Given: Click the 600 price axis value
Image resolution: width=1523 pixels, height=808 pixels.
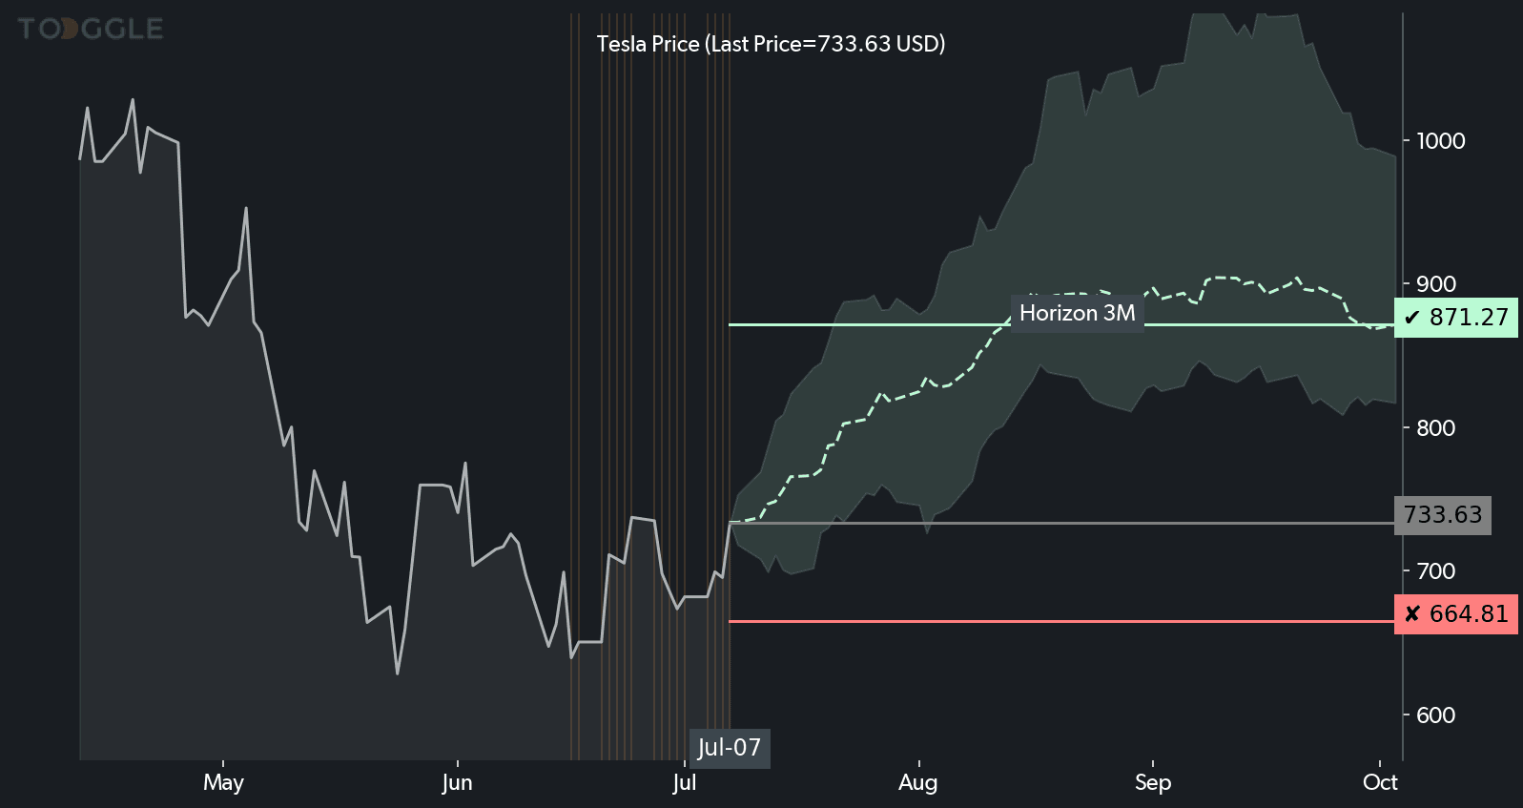Looking at the screenshot, I should click(1436, 715).
